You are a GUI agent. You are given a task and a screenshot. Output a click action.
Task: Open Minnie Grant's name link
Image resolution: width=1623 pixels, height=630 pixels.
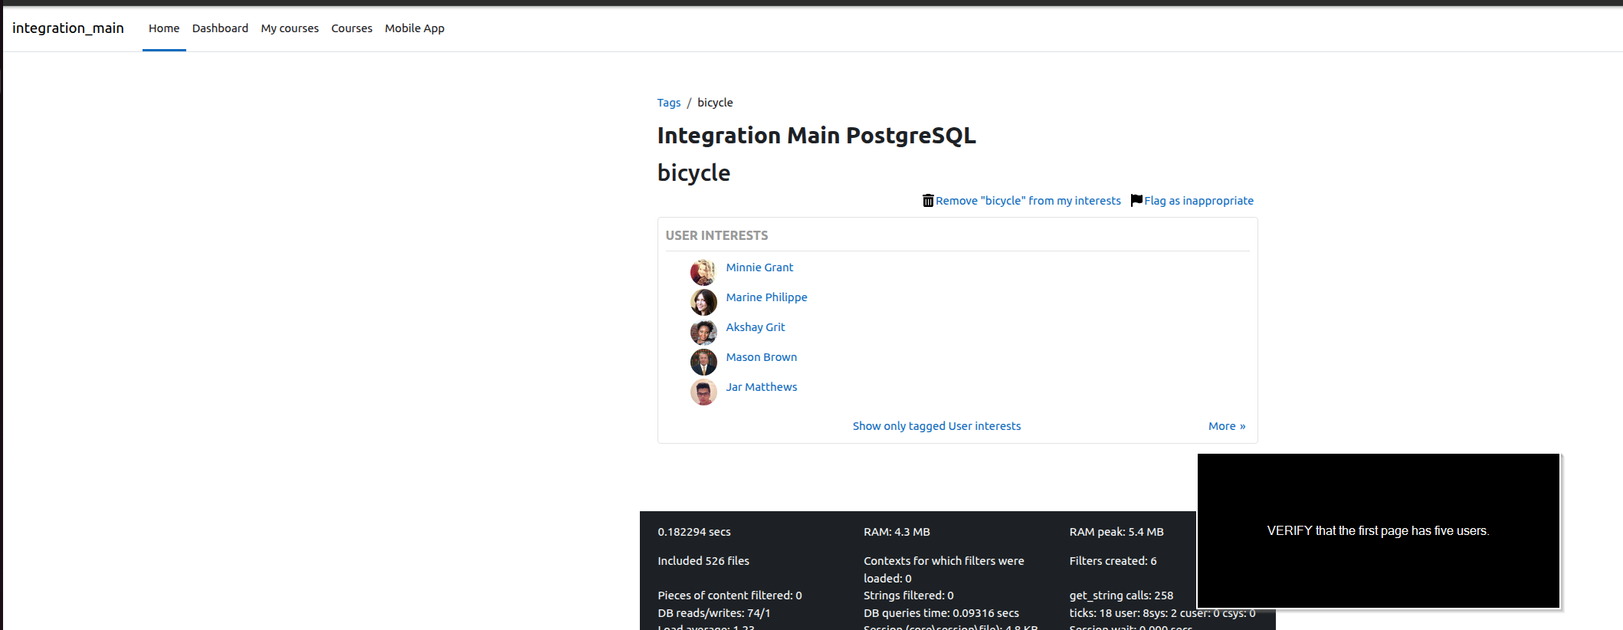(x=759, y=267)
